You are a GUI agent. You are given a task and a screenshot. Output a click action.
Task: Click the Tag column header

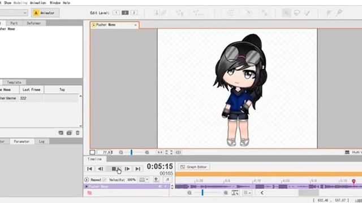pos(62,90)
